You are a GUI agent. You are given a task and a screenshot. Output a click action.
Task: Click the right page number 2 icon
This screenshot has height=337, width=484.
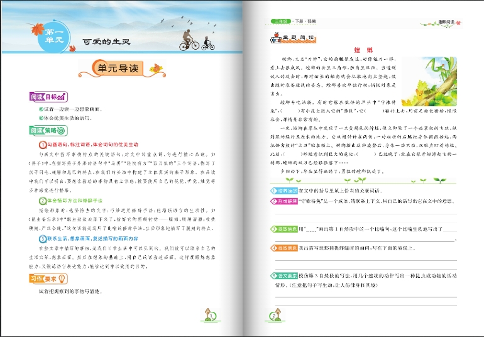pyautogui.click(x=275, y=314)
